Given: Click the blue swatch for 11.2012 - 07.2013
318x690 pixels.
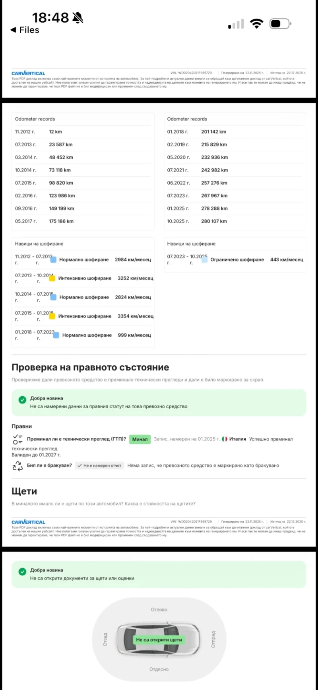Looking at the screenshot, I should (53, 259).
